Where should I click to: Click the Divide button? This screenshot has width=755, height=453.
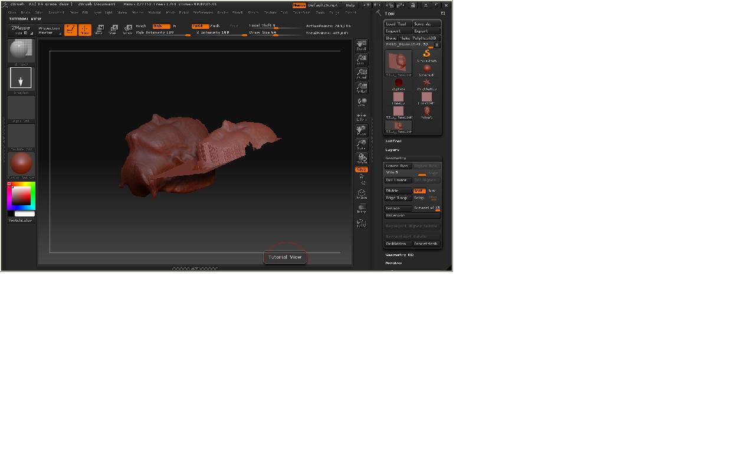tap(398, 191)
